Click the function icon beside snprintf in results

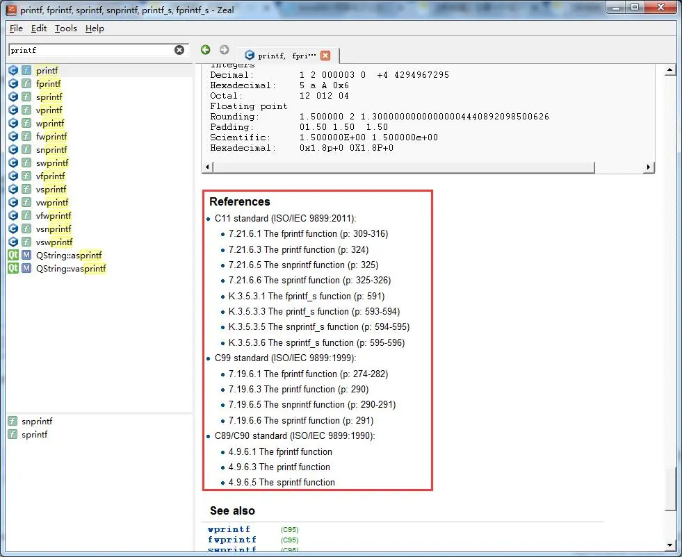click(26, 149)
